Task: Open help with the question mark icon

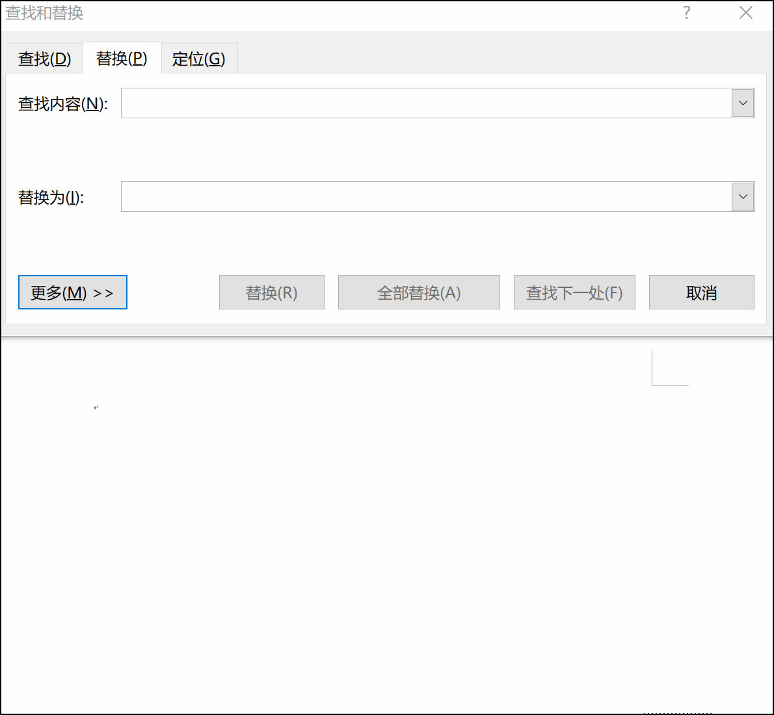Action: (687, 13)
